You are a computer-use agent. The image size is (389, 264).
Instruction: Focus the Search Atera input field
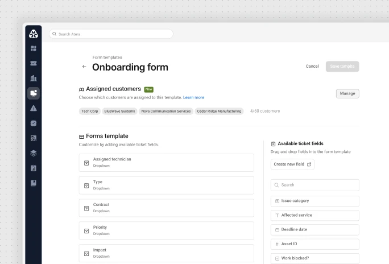click(111, 34)
